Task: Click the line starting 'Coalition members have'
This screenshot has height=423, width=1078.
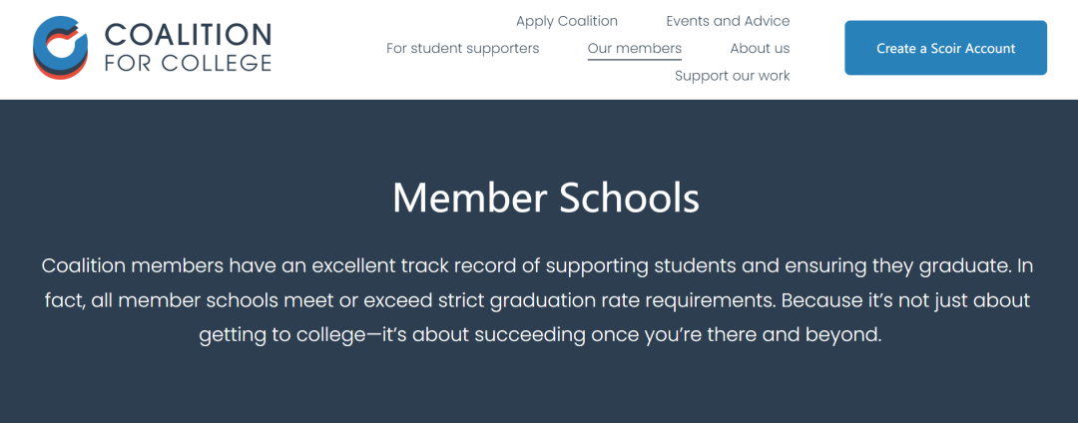Action: (538, 265)
